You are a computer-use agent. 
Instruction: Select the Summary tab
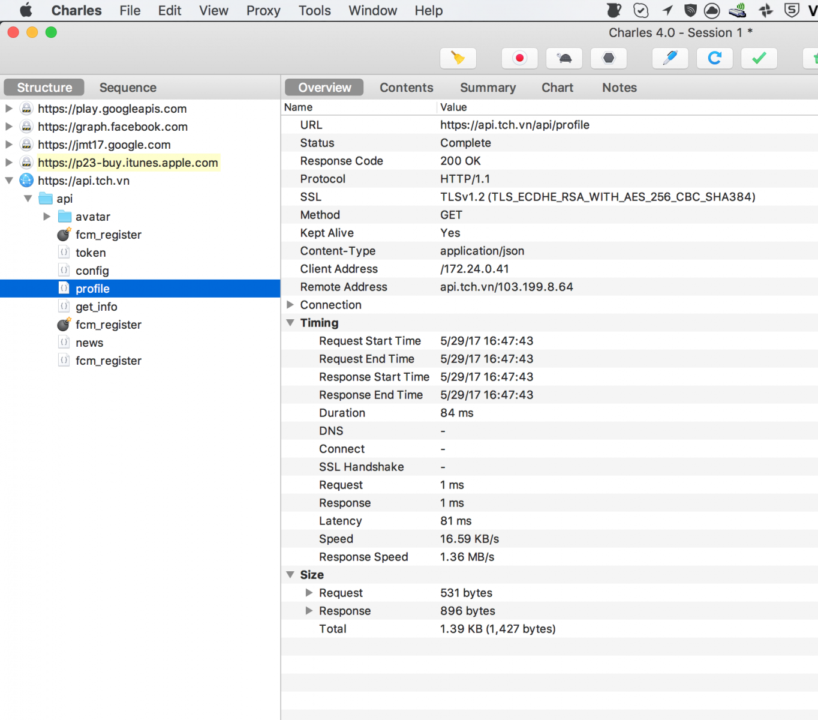pos(488,88)
